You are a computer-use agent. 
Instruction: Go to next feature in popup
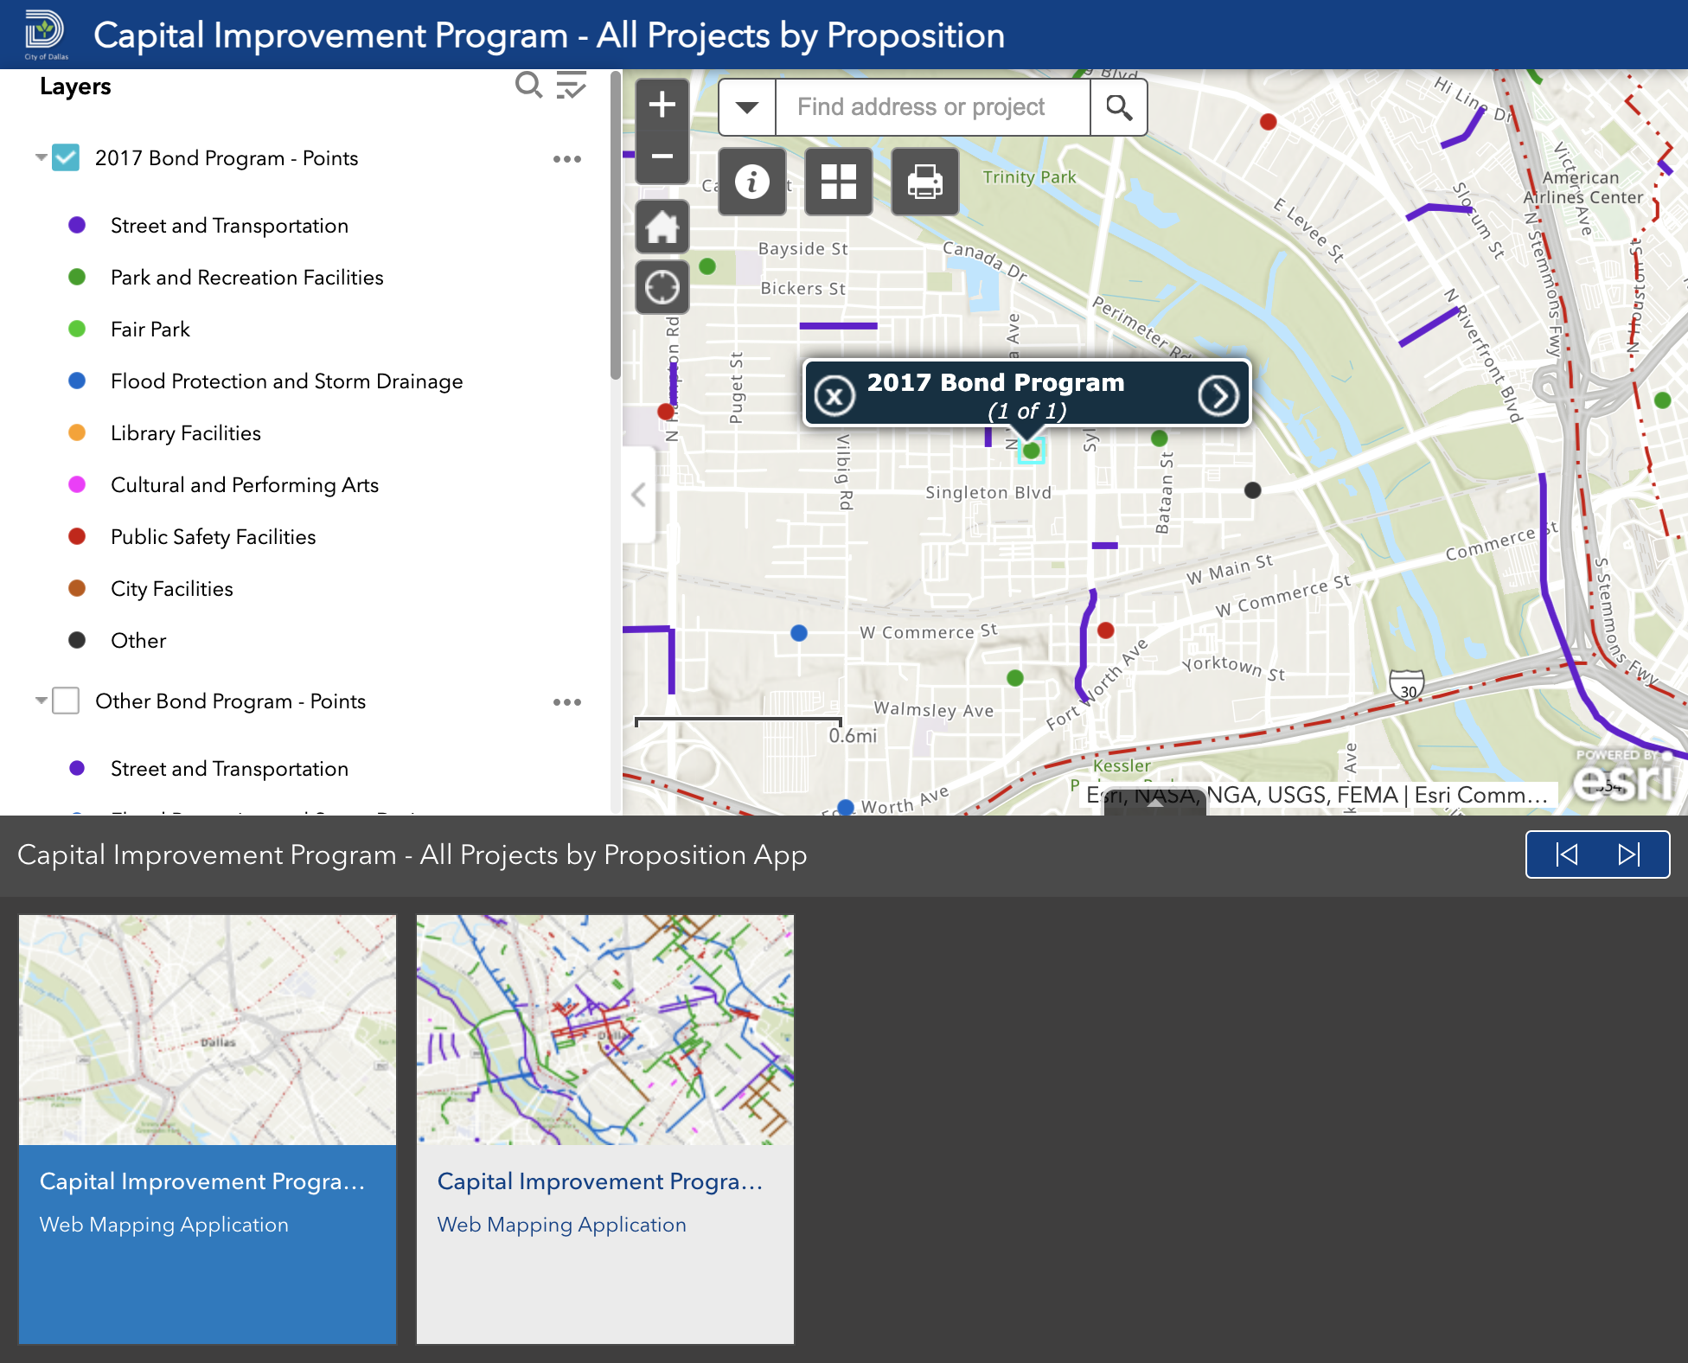click(1218, 396)
